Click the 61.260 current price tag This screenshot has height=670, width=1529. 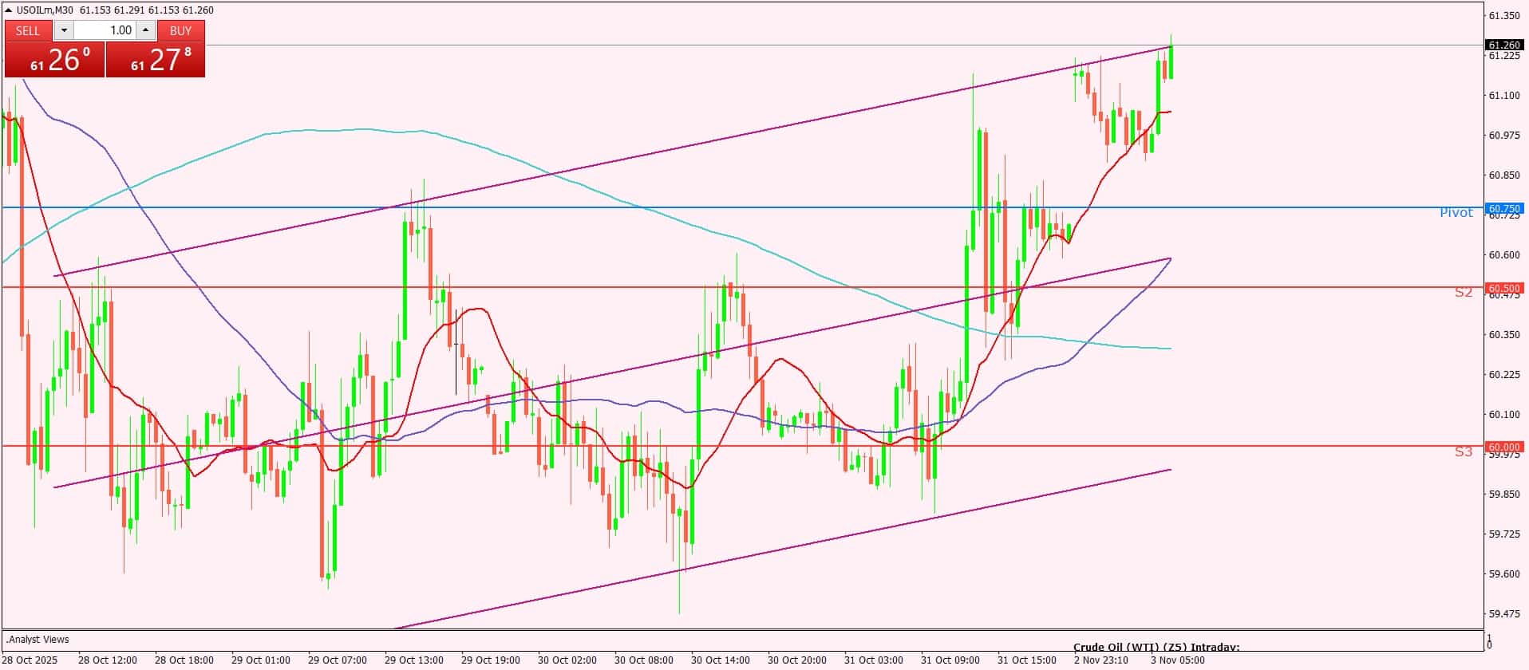tap(1504, 45)
